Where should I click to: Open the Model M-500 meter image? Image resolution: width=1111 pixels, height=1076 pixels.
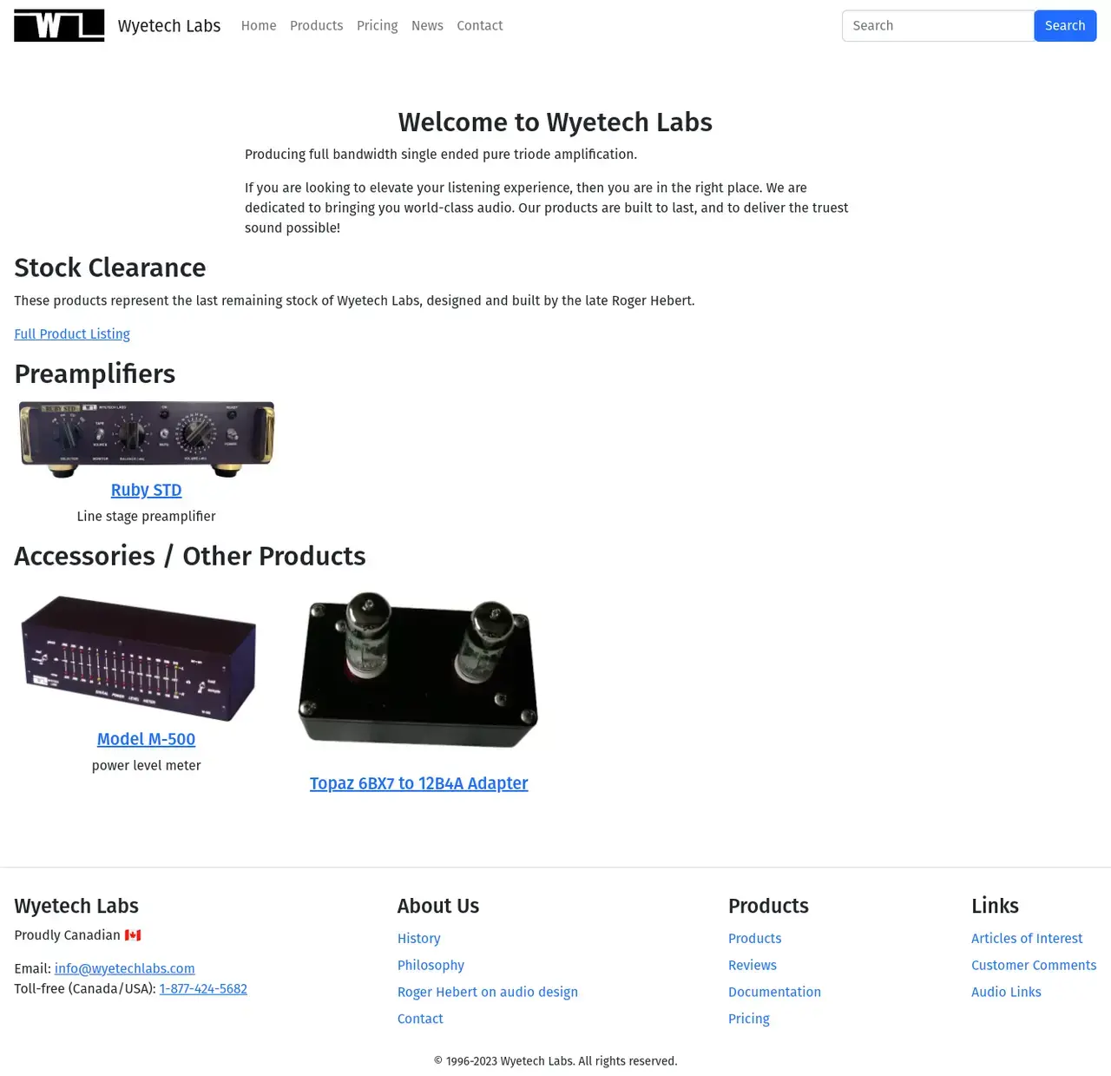click(139, 658)
